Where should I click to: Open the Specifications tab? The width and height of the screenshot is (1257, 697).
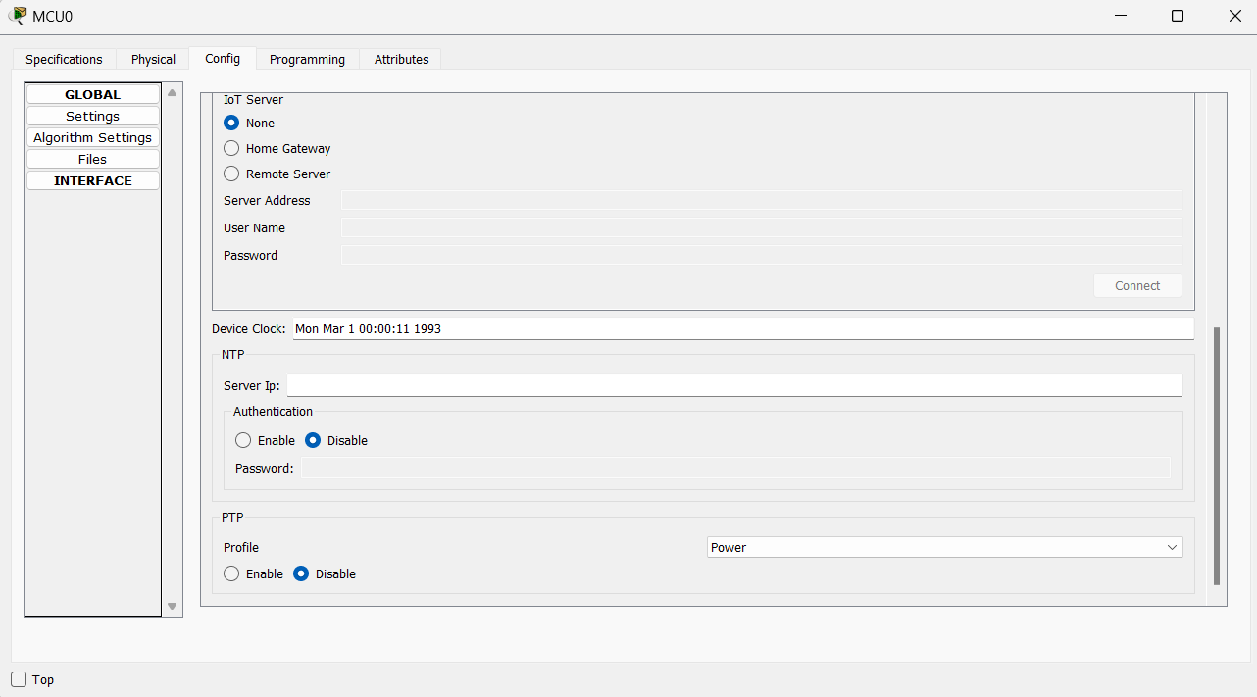click(64, 60)
